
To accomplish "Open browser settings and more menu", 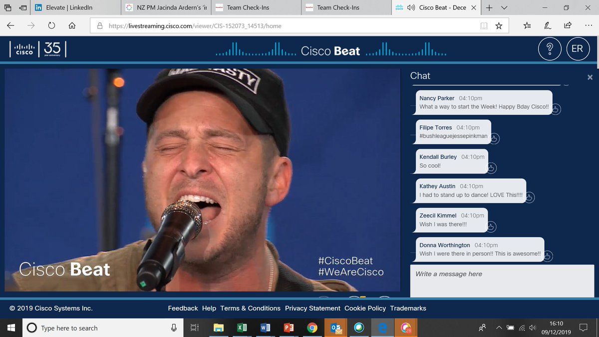I will (x=588, y=25).
